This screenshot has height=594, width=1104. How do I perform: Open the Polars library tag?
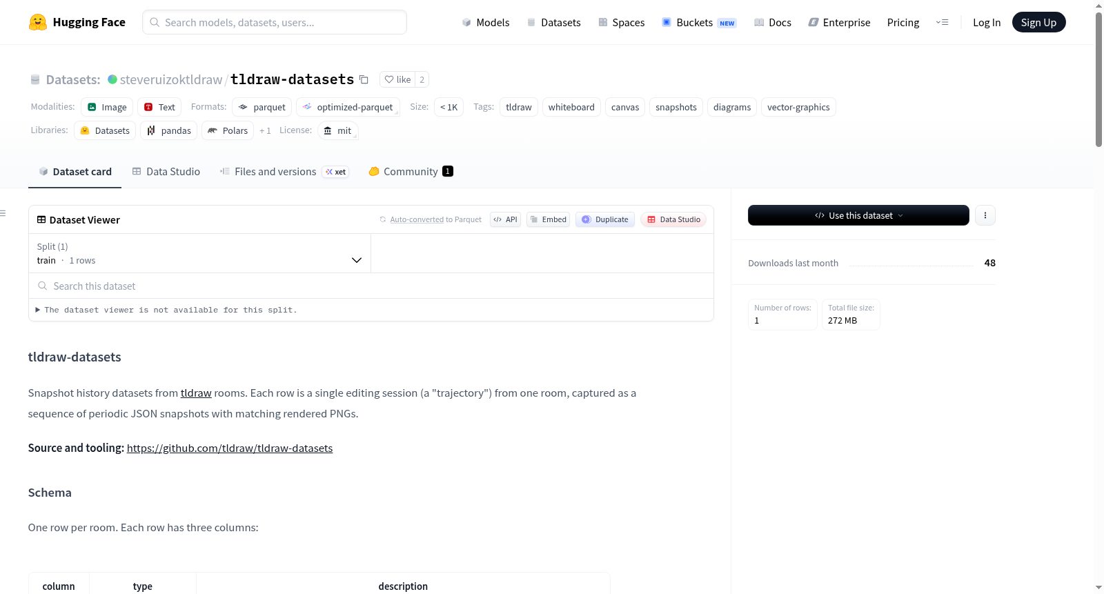(x=228, y=130)
